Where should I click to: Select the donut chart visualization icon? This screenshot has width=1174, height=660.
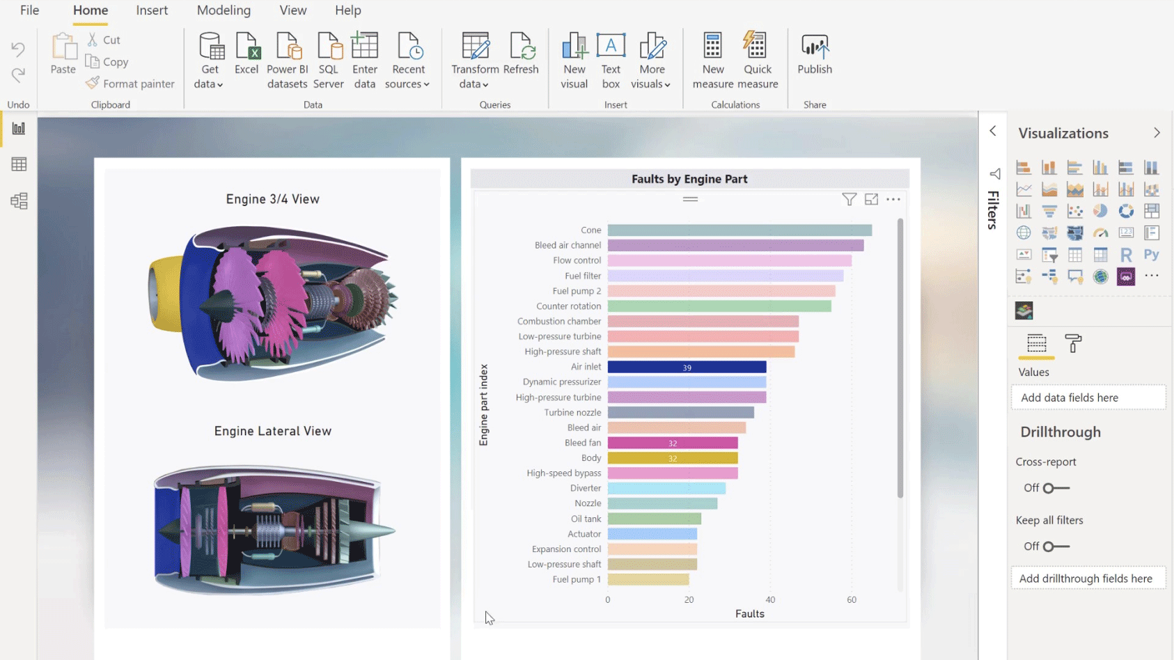point(1126,211)
